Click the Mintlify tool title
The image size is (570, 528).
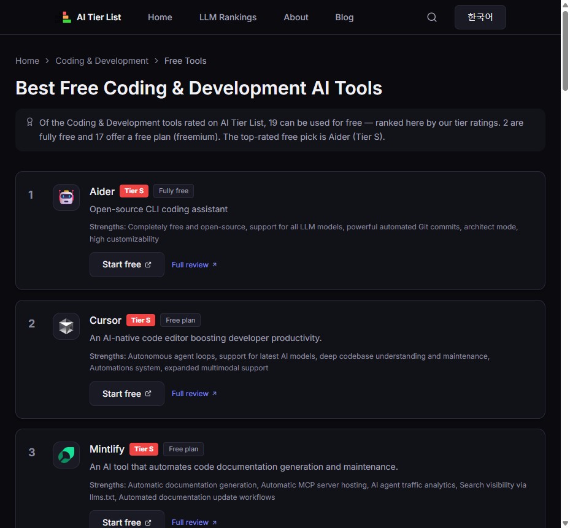click(107, 449)
